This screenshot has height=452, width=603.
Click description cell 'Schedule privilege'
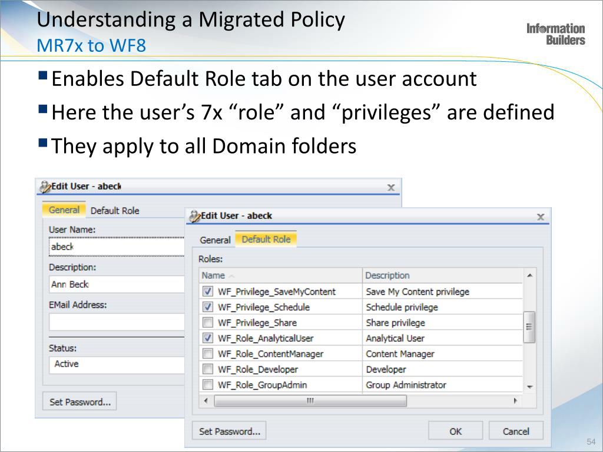coord(402,307)
